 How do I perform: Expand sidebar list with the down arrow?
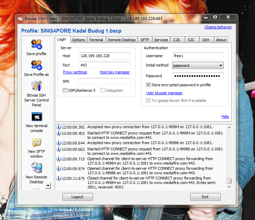(x=48, y=186)
